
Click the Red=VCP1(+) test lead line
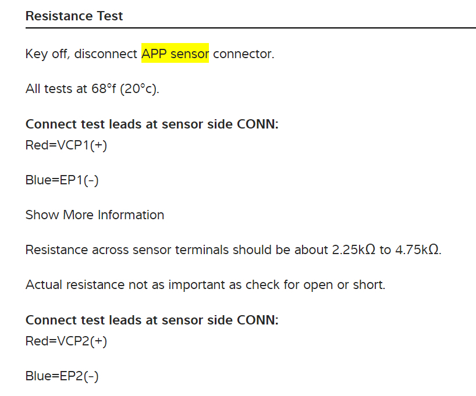[x=66, y=145]
